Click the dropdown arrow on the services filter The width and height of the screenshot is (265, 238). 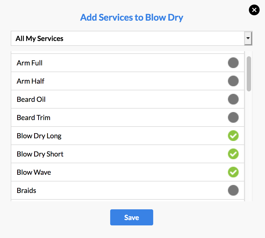[x=248, y=38]
